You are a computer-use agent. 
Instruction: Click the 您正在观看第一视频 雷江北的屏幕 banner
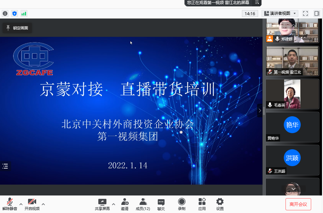[223, 3]
